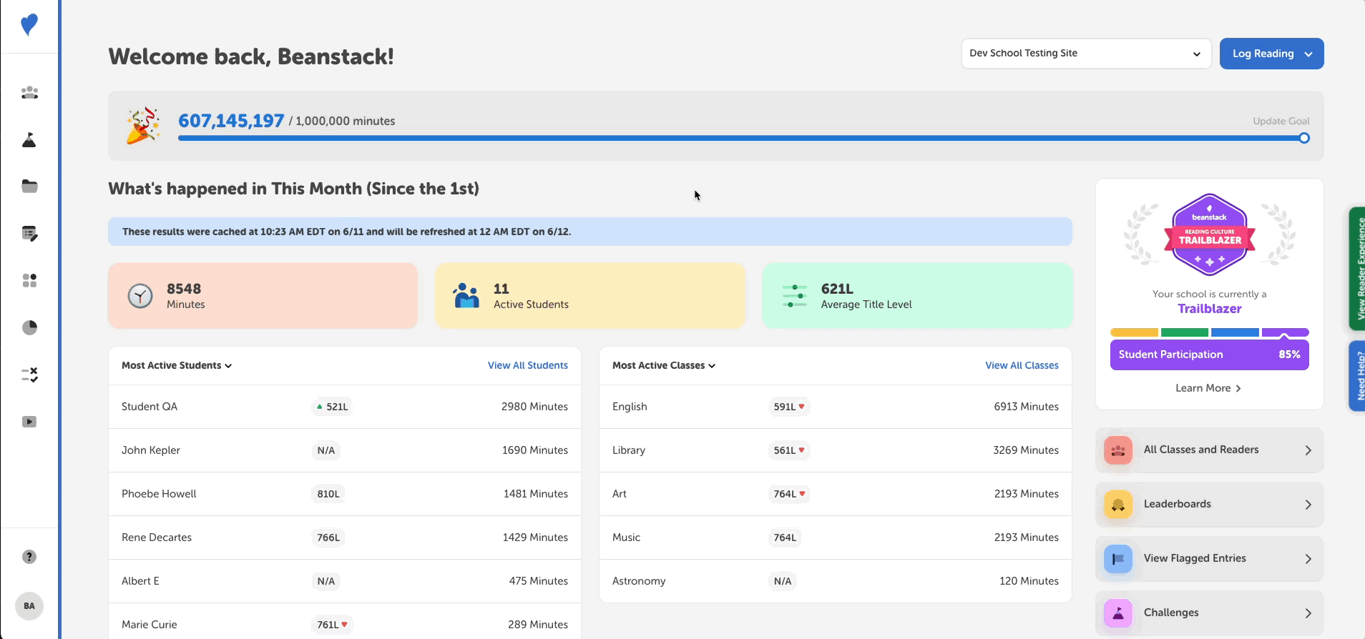Screen dimensions: 1365x639
Task: Expand the Log Reading dropdown button
Action: point(1271,54)
